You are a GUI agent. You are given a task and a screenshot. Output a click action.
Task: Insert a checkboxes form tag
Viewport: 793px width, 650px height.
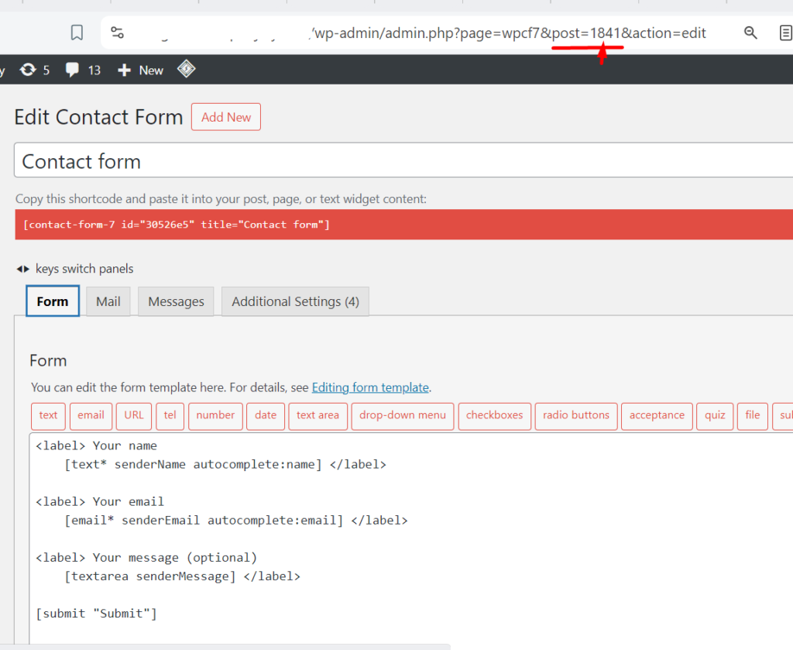[495, 415]
